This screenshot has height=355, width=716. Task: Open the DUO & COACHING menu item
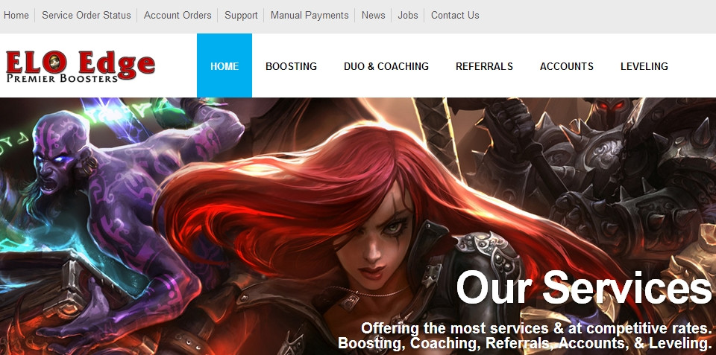click(386, 66)
